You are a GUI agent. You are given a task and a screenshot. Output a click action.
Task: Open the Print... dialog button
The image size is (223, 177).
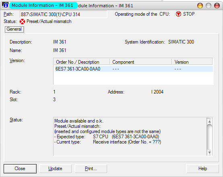point(91,169)
